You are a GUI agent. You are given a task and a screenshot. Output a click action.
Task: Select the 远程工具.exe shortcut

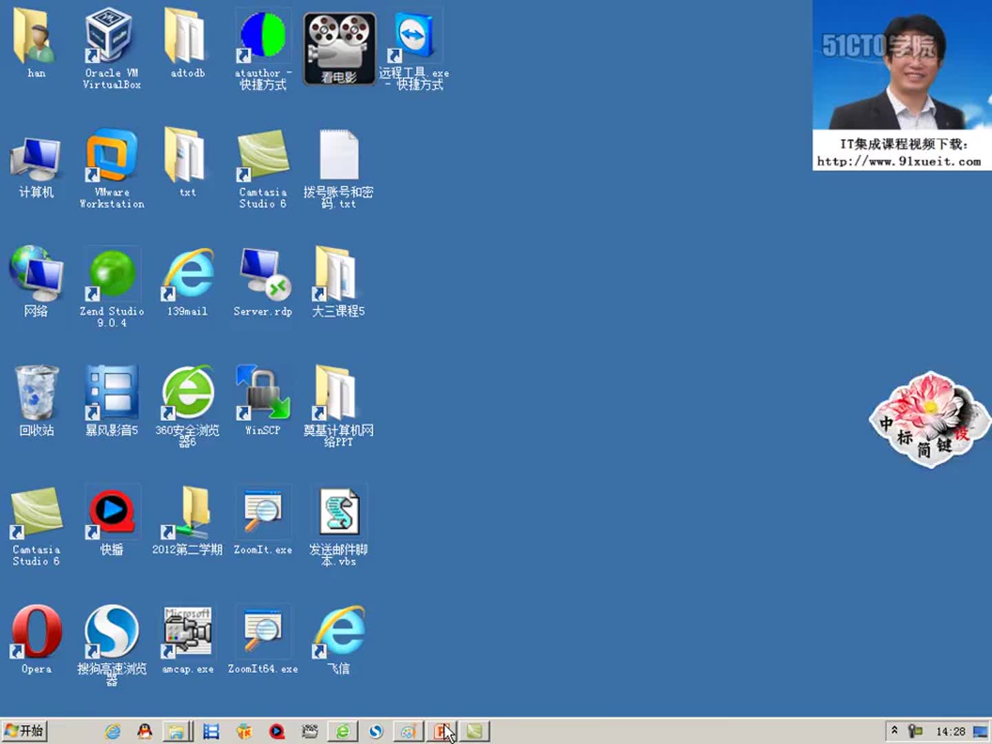pos(413,50)
